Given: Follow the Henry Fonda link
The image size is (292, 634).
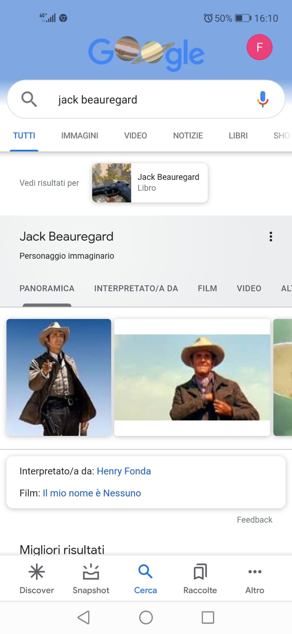Looking at the screenshot, I should 124,471.
